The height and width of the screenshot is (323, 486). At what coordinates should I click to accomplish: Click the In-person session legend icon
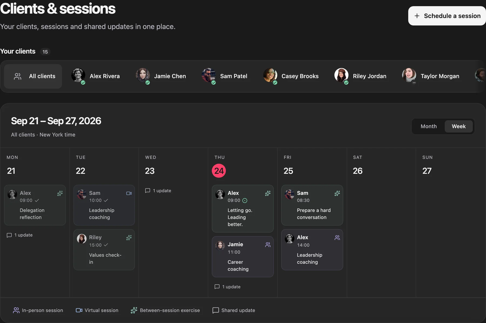(16, 310)
